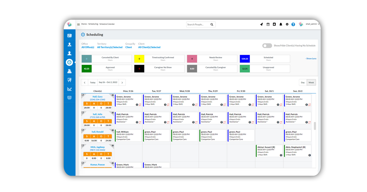This screenshot has width=367, height=192.
Task: Click the Today button
Action: pyautogui.click(x=93, y=83)
